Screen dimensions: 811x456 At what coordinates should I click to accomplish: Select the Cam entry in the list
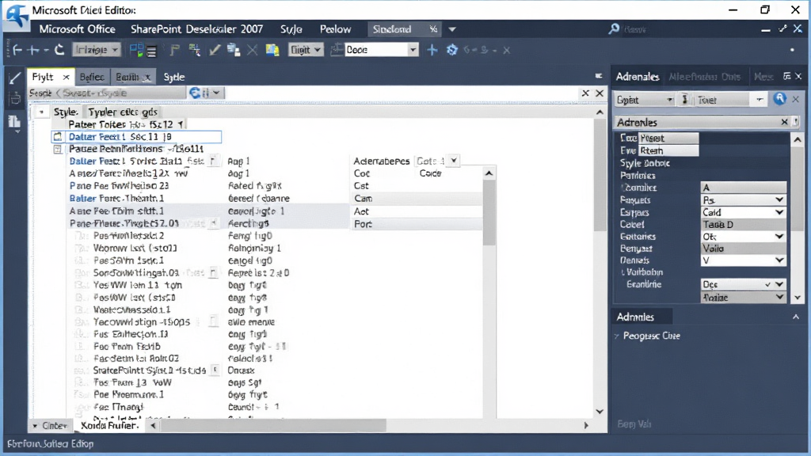[x=417, y=199]
